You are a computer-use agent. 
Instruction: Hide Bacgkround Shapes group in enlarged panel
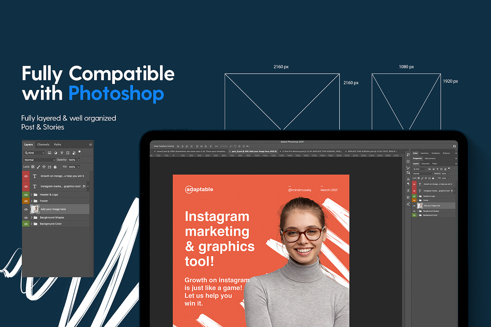26,217
